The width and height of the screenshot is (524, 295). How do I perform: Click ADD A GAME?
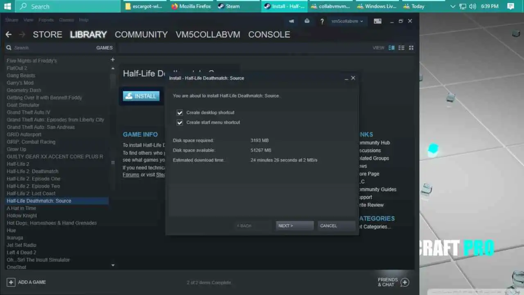tap(32, 282)
